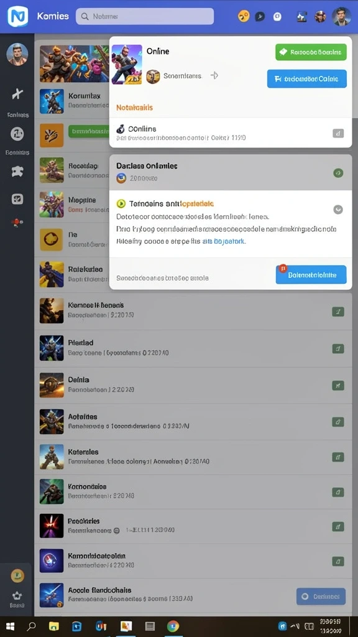Open the Prierlad list entry

click(193, 348)
